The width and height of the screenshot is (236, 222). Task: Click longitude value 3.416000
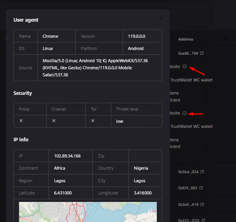coord(143,193)
